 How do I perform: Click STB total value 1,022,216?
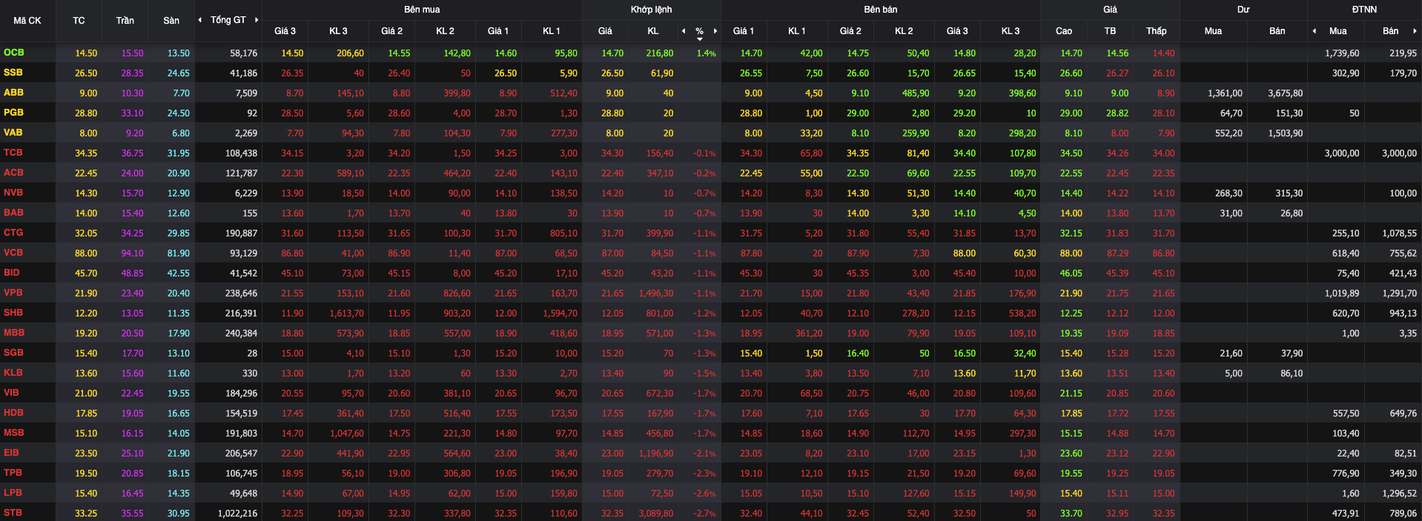237,513
